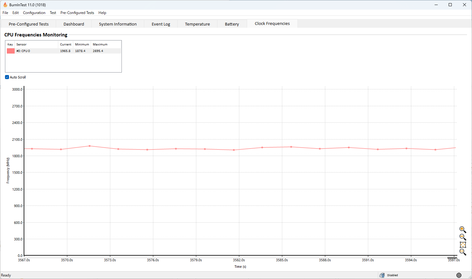Click the fit-to-window graph icon
Screen dimensions: 472x279
pyautogui.click(x=463, y=245)
